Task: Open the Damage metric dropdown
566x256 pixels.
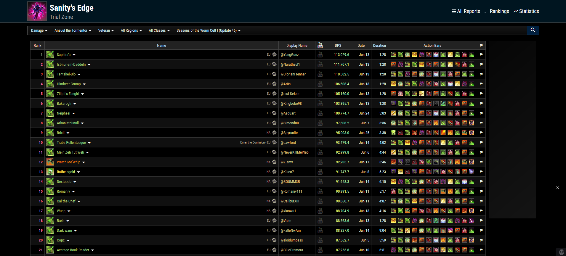Action: [39, 30]
